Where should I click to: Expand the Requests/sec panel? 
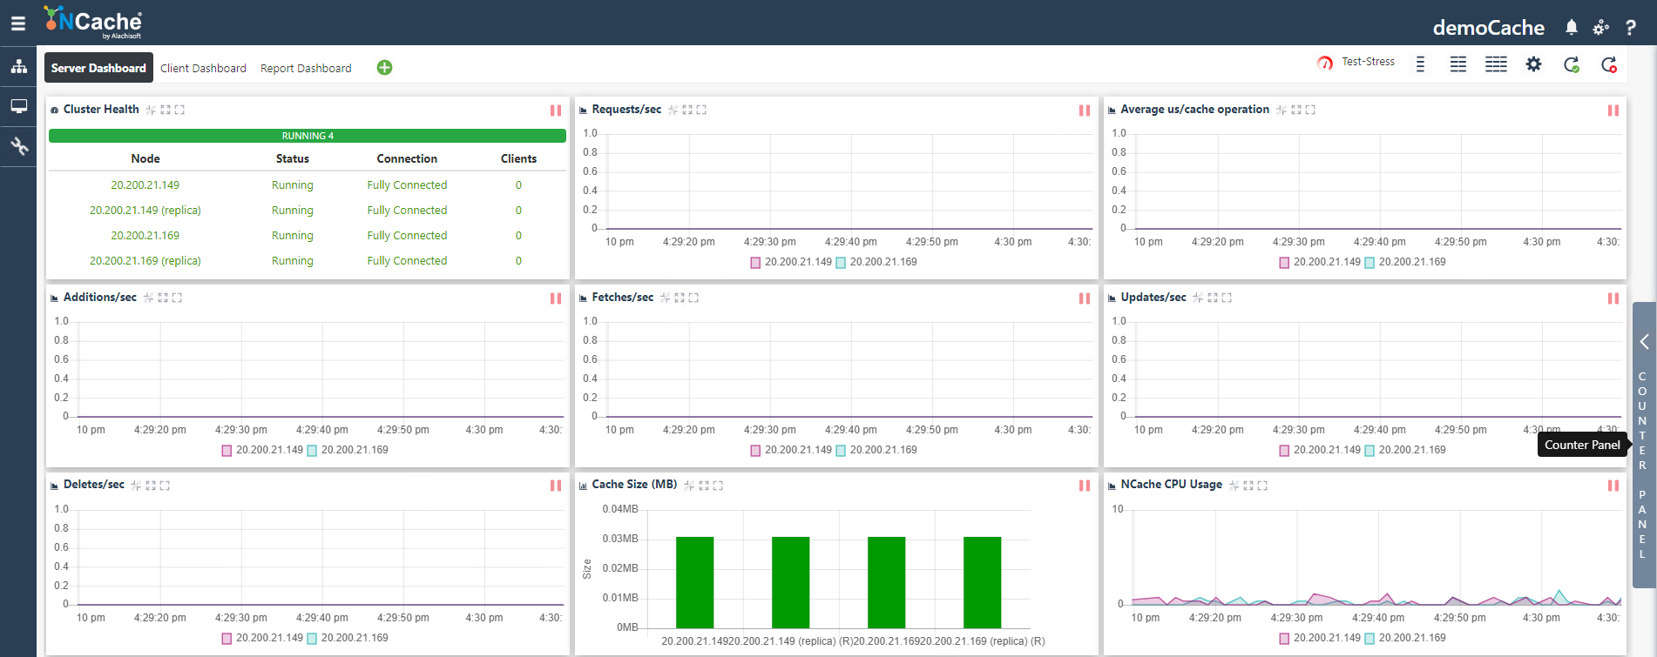(x=687, y=110)
